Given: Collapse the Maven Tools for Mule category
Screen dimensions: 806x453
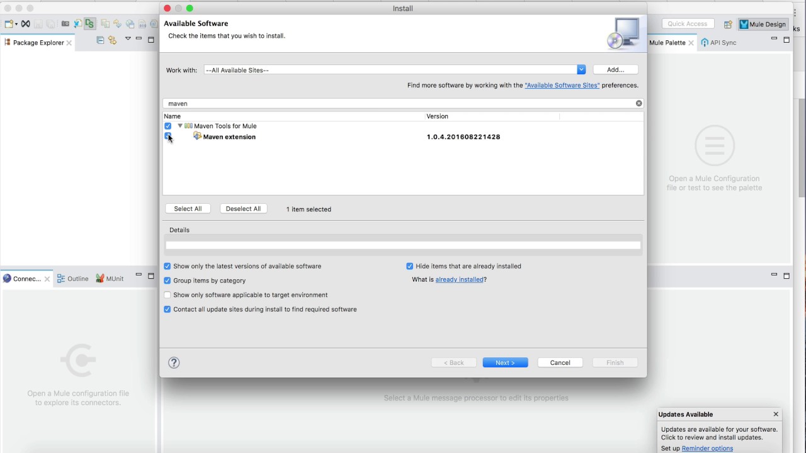Looking at the screenshot, I should click(x=180, y=126).
